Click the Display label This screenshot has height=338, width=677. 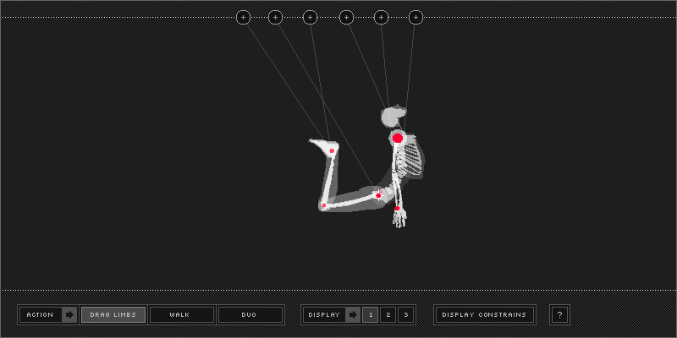click(324, 314)
